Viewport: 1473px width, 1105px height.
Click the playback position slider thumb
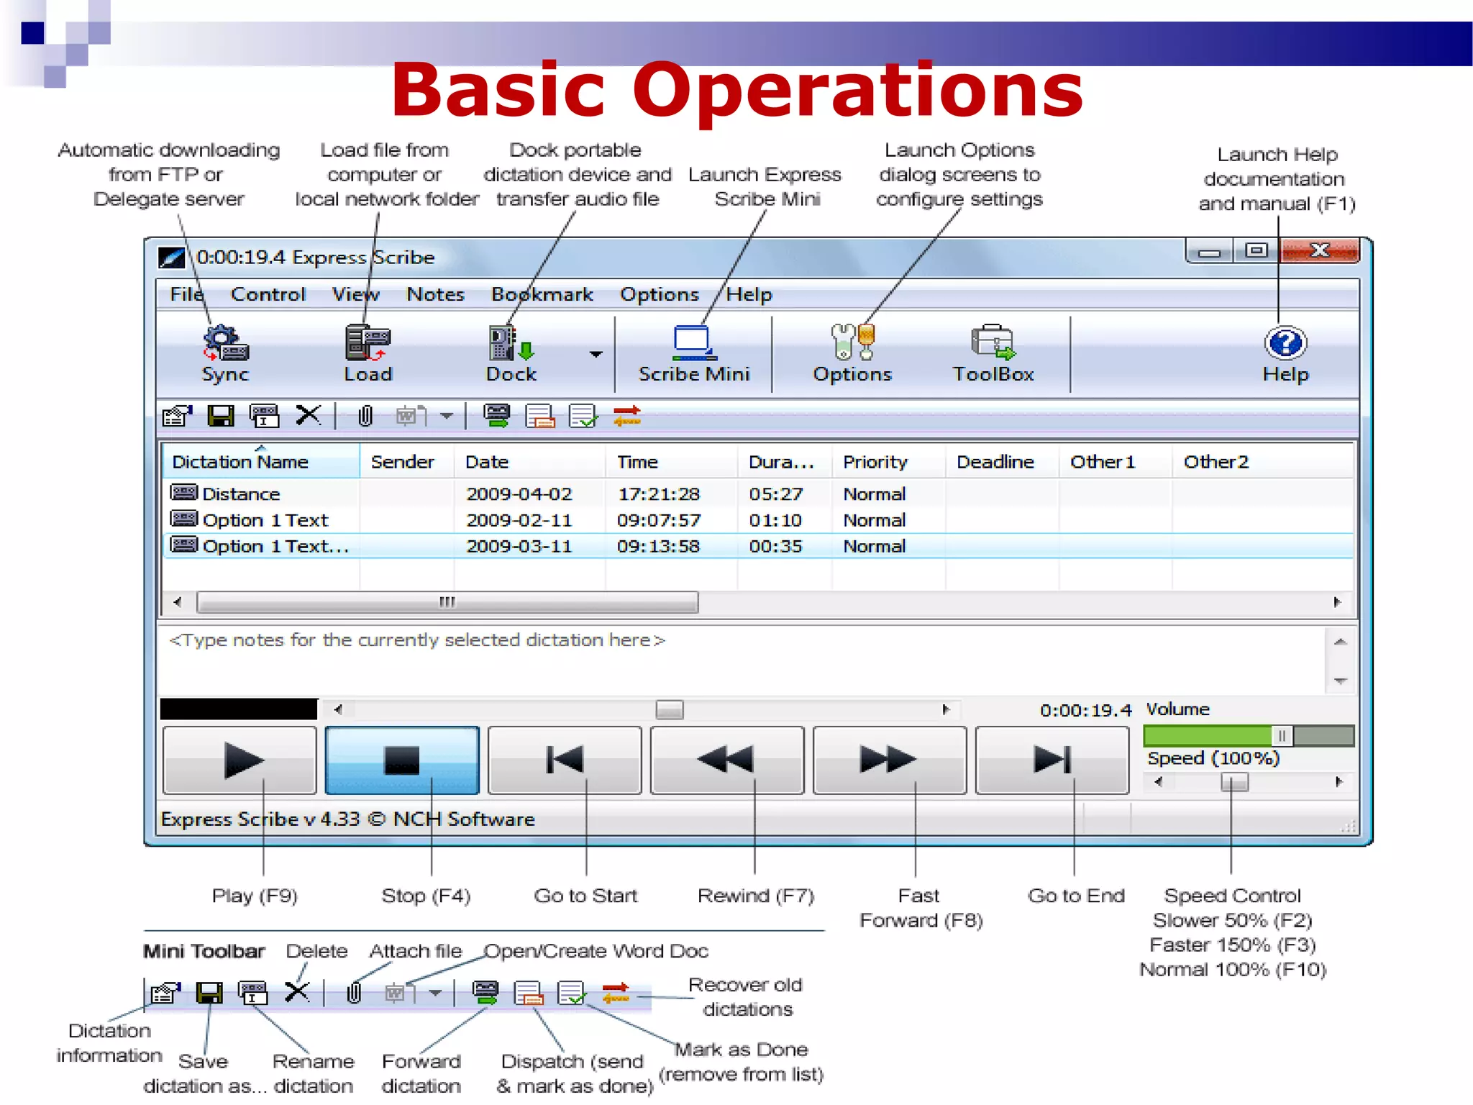point(670,710)
